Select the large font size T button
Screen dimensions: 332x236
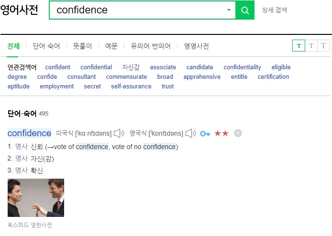[323, 46]
